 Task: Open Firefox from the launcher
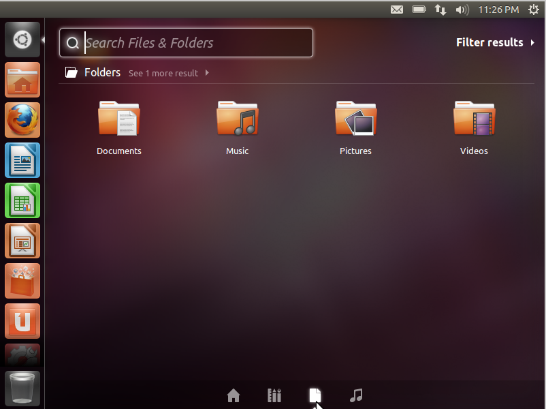coord(22,120)
